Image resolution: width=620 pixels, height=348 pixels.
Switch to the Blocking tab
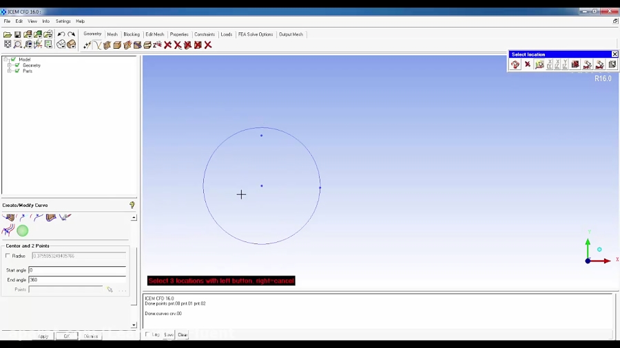(132, 34)
